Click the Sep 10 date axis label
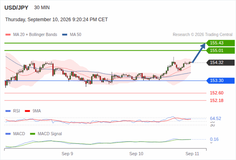This screenshot has width=236, height=160. (136, 154)
